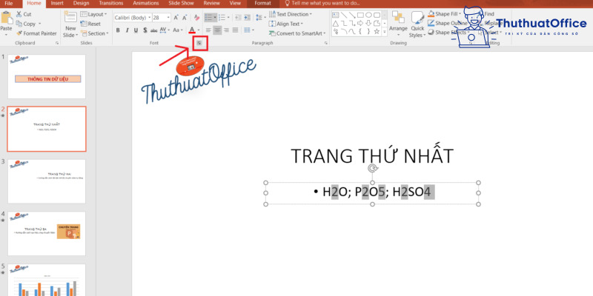The height and width of the screenshot is (296, 593).
Task: Expand the shapes gallery More arrow
Action: 385,33
